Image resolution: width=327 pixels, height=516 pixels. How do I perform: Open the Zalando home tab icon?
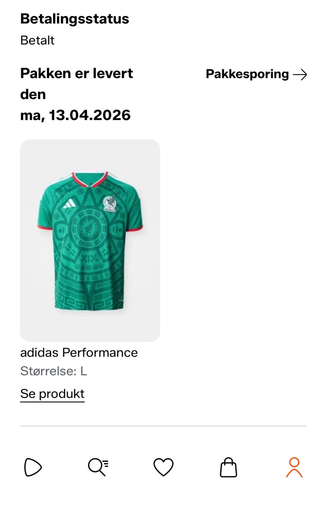pyautogui.click(x=33, y=467)
